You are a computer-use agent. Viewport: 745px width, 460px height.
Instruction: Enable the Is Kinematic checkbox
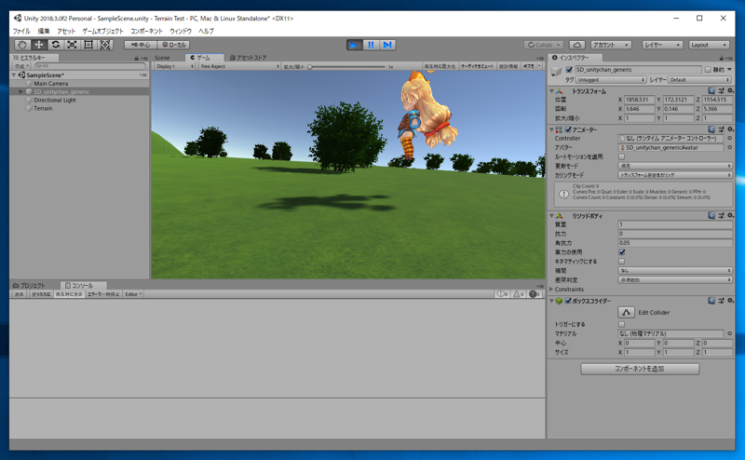[621, 262]
